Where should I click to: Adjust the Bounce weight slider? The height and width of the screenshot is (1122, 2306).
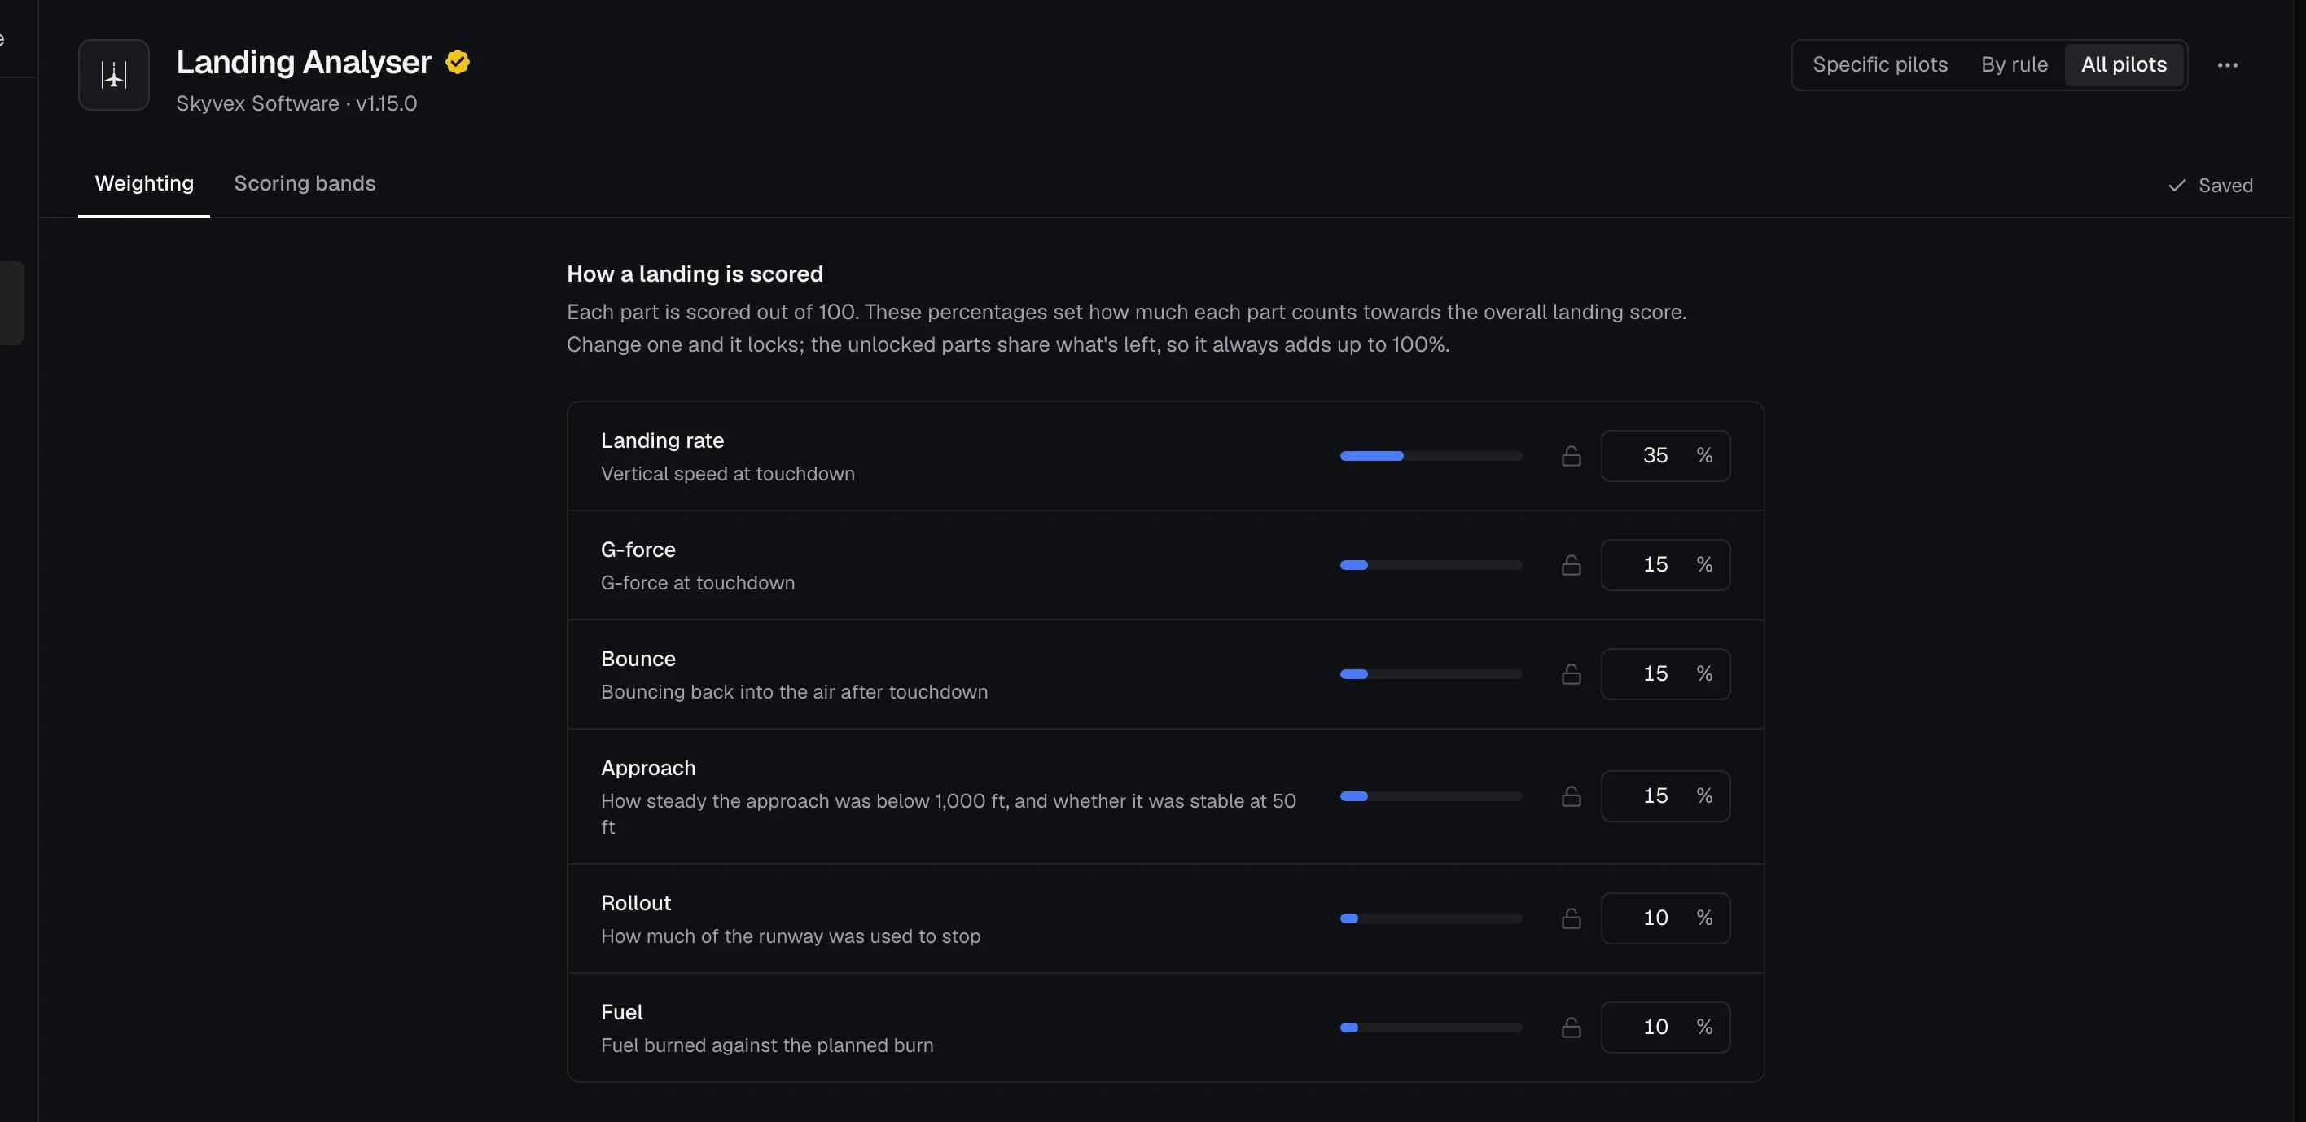(x=1431, y=674)
